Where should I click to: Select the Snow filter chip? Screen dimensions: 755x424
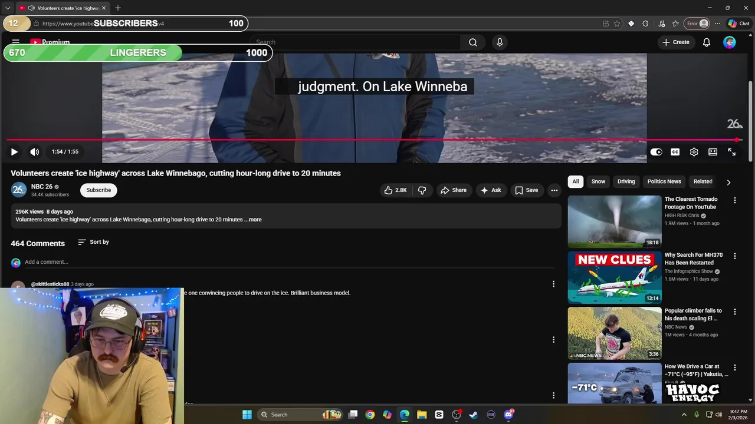(x=598, y=181)
